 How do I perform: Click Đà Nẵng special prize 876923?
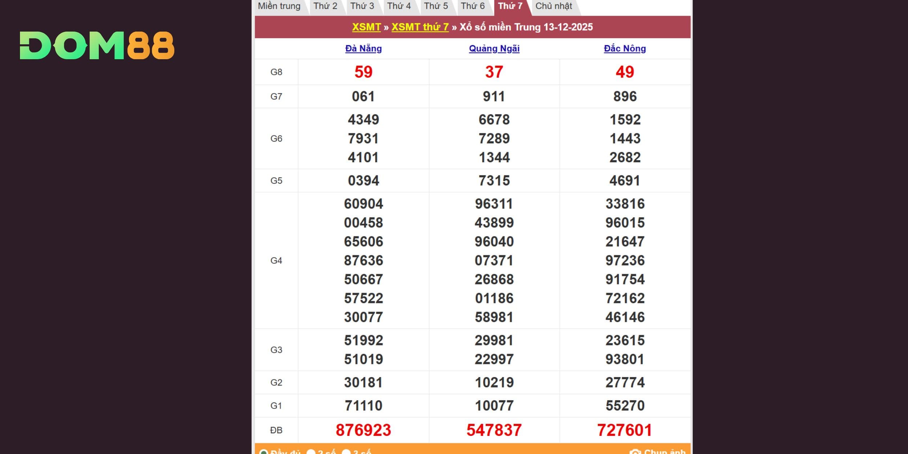tap(363, 430)
